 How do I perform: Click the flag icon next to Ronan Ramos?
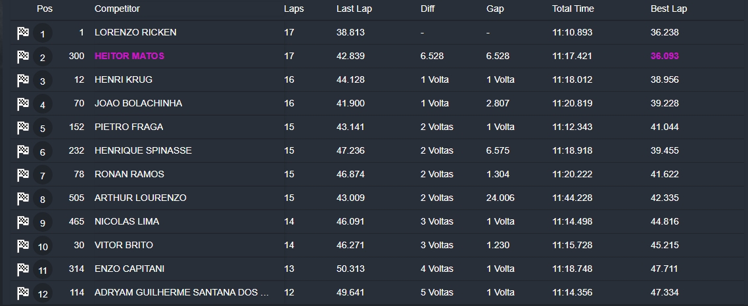(x=23, y=175)
